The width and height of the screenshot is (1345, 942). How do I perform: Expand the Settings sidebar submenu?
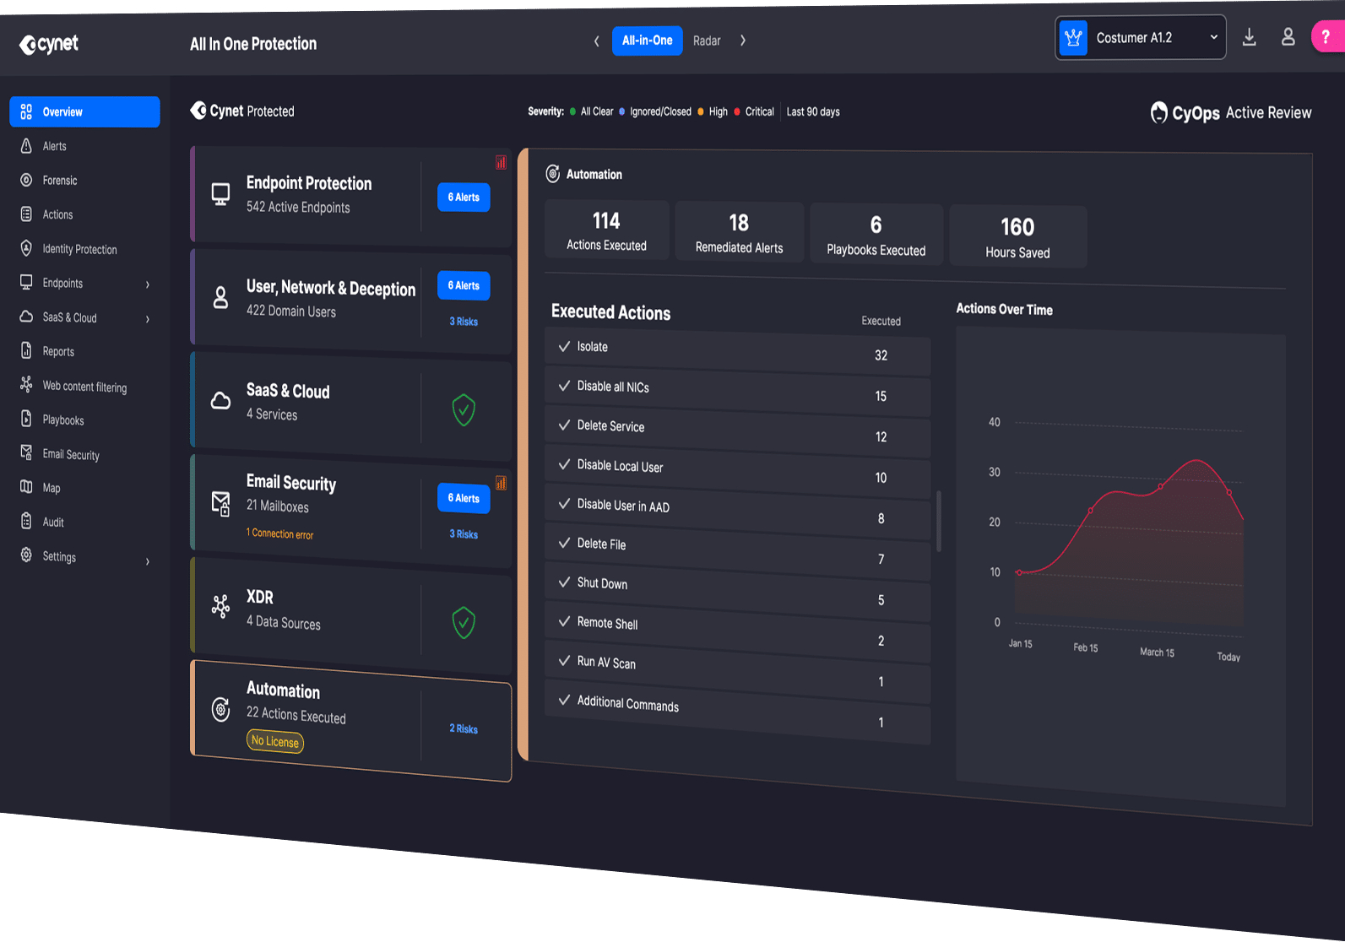coord(148,561)
